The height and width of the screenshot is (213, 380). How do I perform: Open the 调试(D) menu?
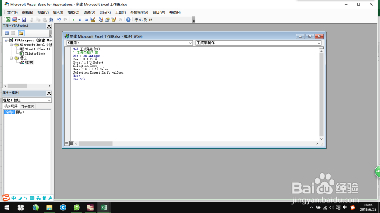89,13
